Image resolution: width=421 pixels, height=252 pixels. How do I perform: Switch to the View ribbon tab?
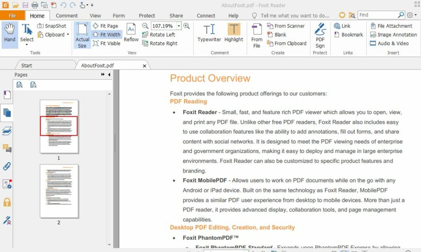point(95,16)
